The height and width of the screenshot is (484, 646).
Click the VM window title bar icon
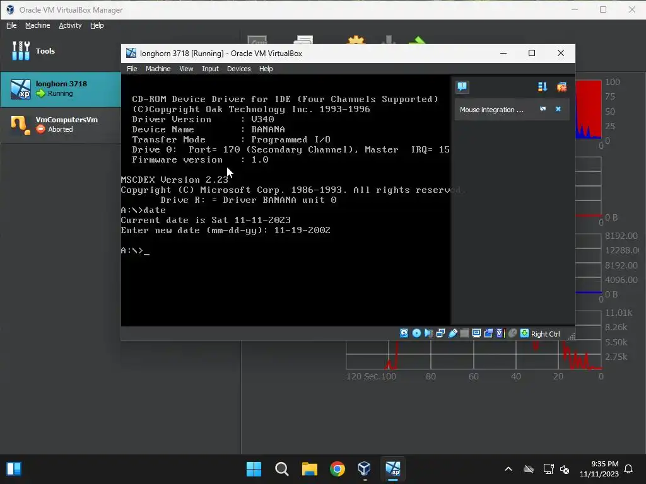click(x=131, y=53)
